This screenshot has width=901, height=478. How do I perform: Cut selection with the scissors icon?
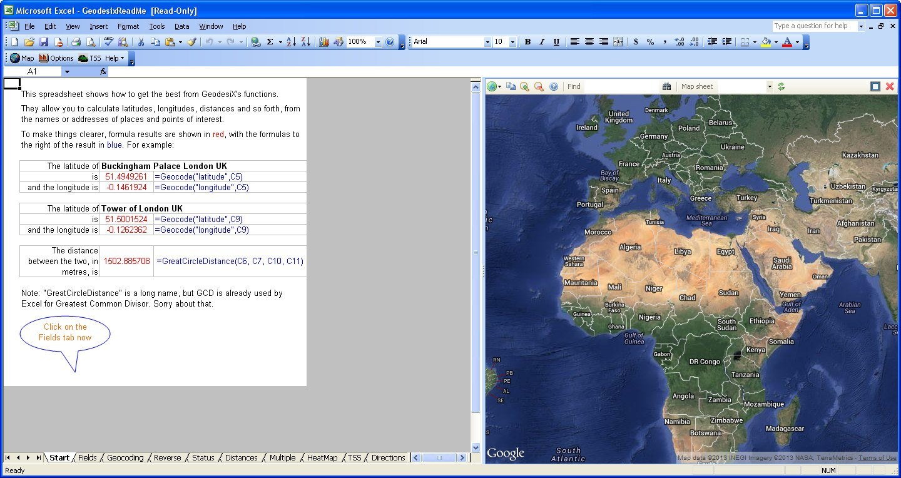[141, 42]
